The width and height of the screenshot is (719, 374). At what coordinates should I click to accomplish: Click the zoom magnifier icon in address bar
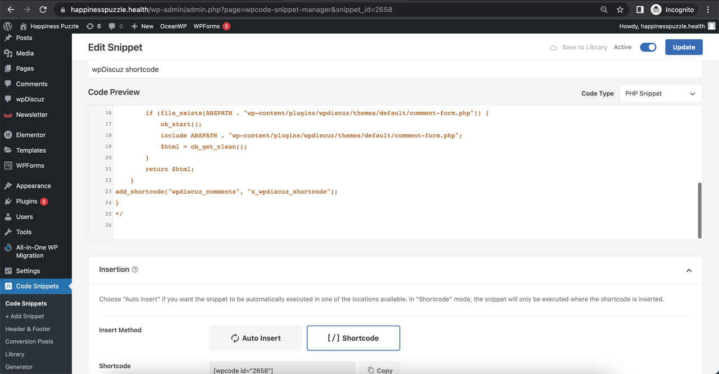(x=604, y=10)
